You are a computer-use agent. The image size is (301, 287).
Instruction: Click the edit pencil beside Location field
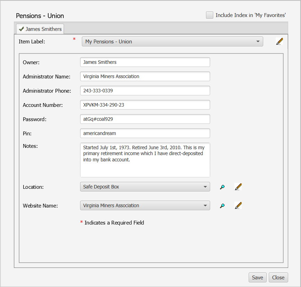point(238,187)
